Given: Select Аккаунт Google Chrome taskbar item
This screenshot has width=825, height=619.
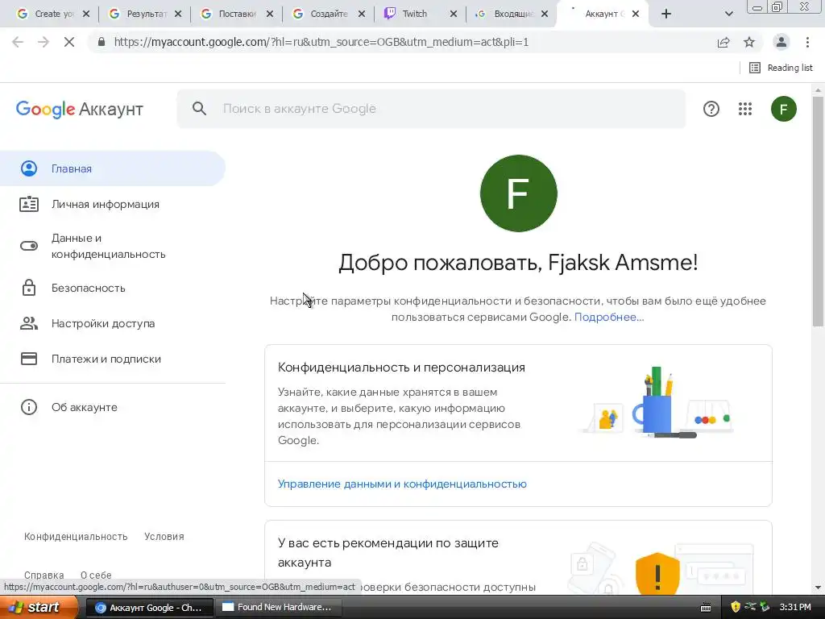Looking at the screenshot, I should tap(149, 608).
